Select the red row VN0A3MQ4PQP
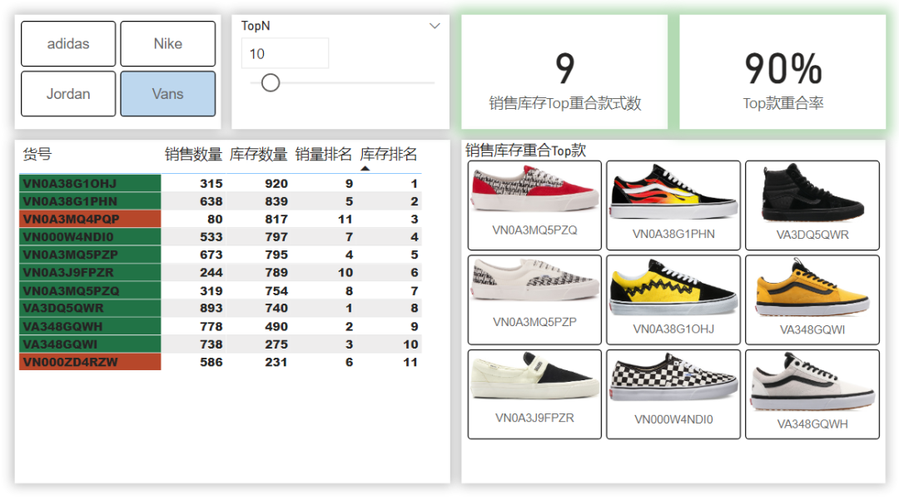 click(x=220, y=219)
